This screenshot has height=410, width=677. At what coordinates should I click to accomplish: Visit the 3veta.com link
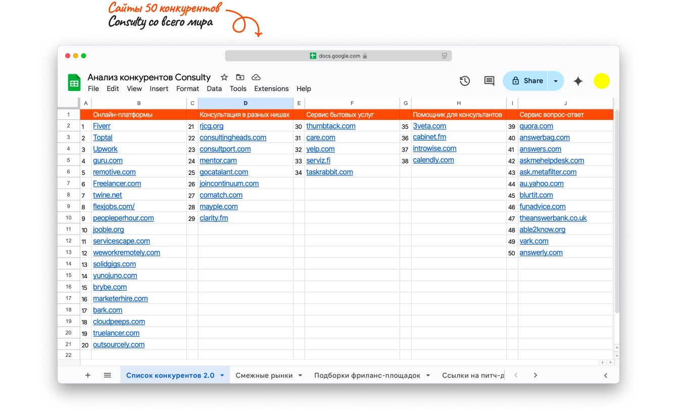click(429, 126)
